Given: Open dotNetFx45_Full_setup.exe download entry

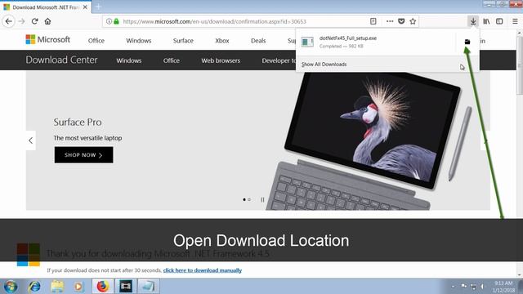Looking at the screenshot, I should tap(377, 42).
